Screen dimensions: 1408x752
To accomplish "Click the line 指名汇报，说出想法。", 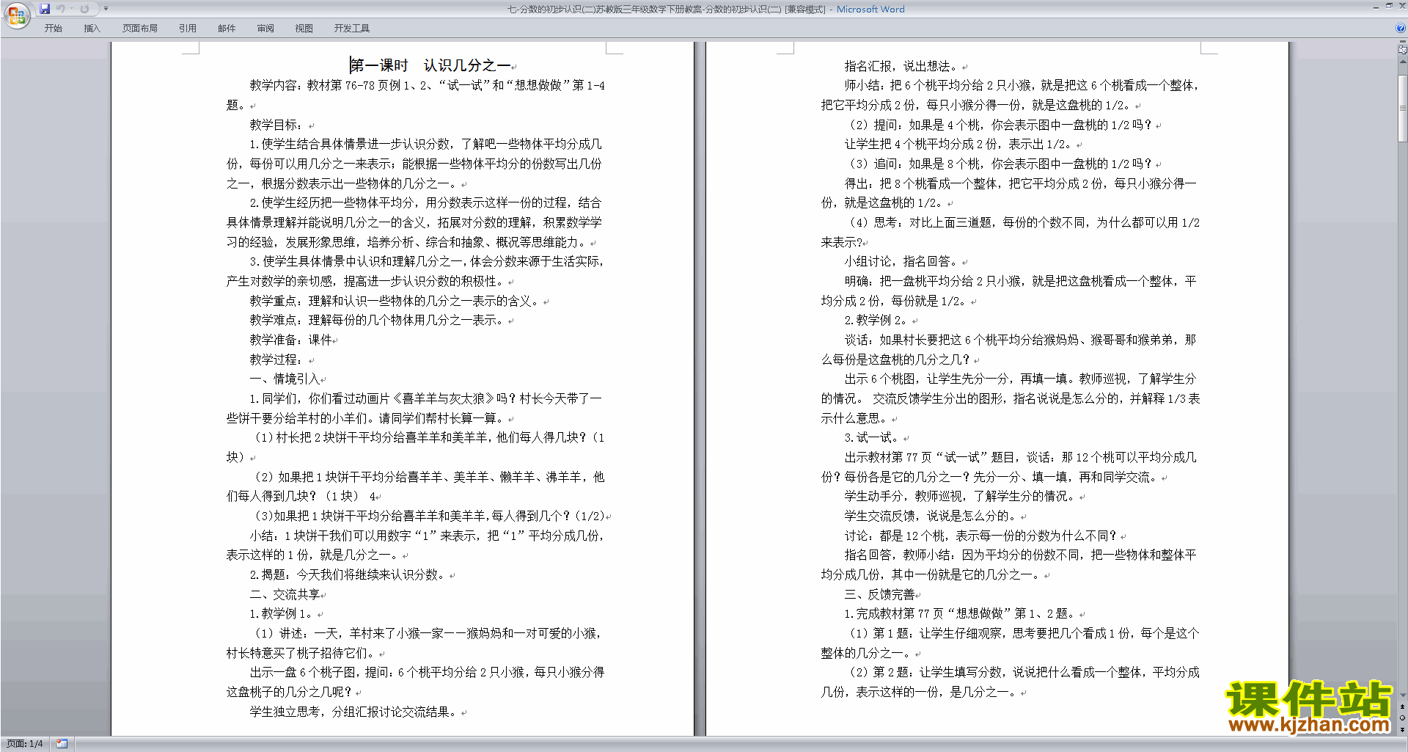I will (x=901, y=66).
